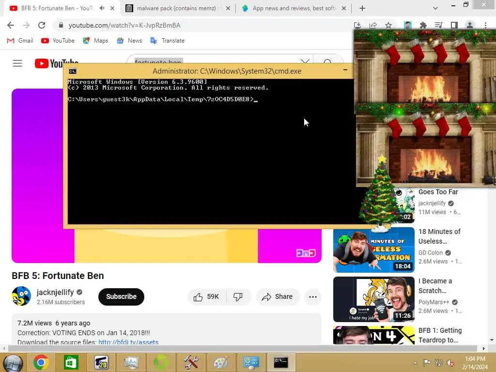Open the bfdi.tv/assets link

click(128, 342)
